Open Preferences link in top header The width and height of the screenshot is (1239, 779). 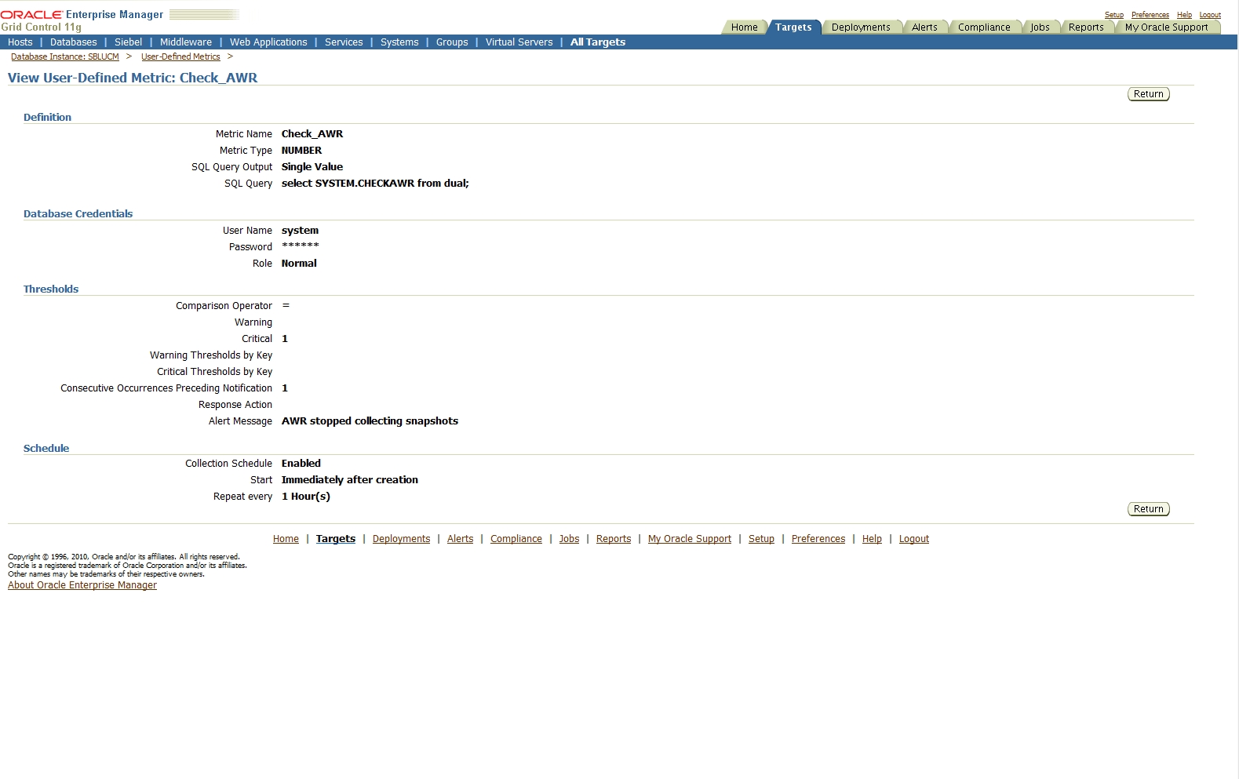click(1150, 15)
